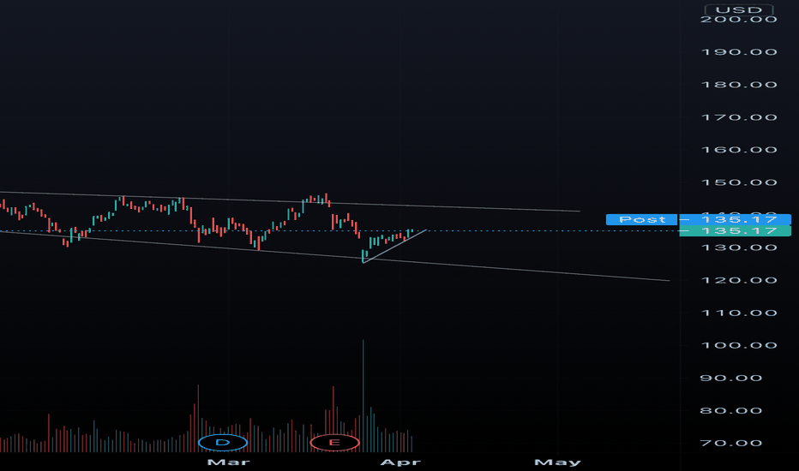The width and height of the screenshot is (799, 471).
Task: Click the 170.00 price axis label
Action: pos(739,117)
